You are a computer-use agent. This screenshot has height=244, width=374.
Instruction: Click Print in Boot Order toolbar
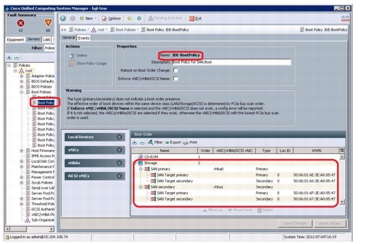point(190,142)
